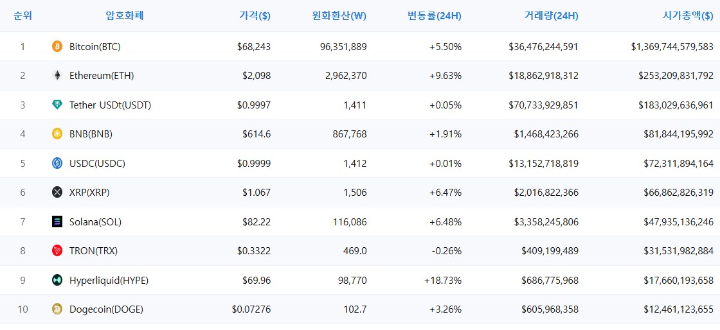Screen dimensions: 720x330
Task: Click Hyperliquid won value 98,770
Action: coord(353,281)
